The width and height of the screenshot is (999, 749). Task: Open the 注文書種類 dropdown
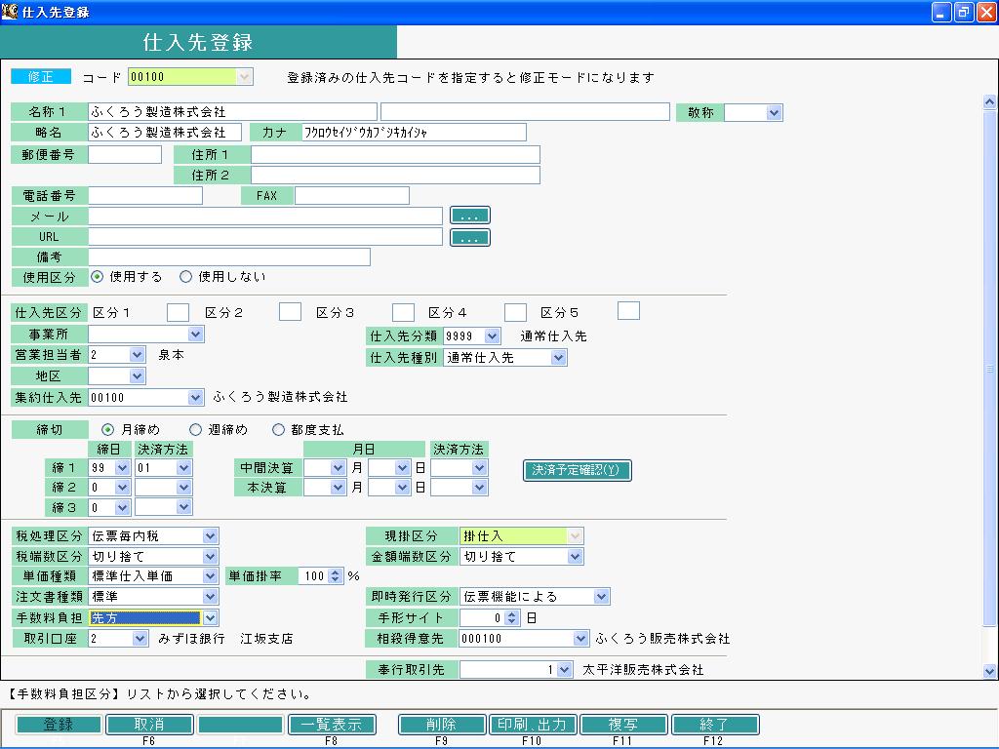point(211,596)
